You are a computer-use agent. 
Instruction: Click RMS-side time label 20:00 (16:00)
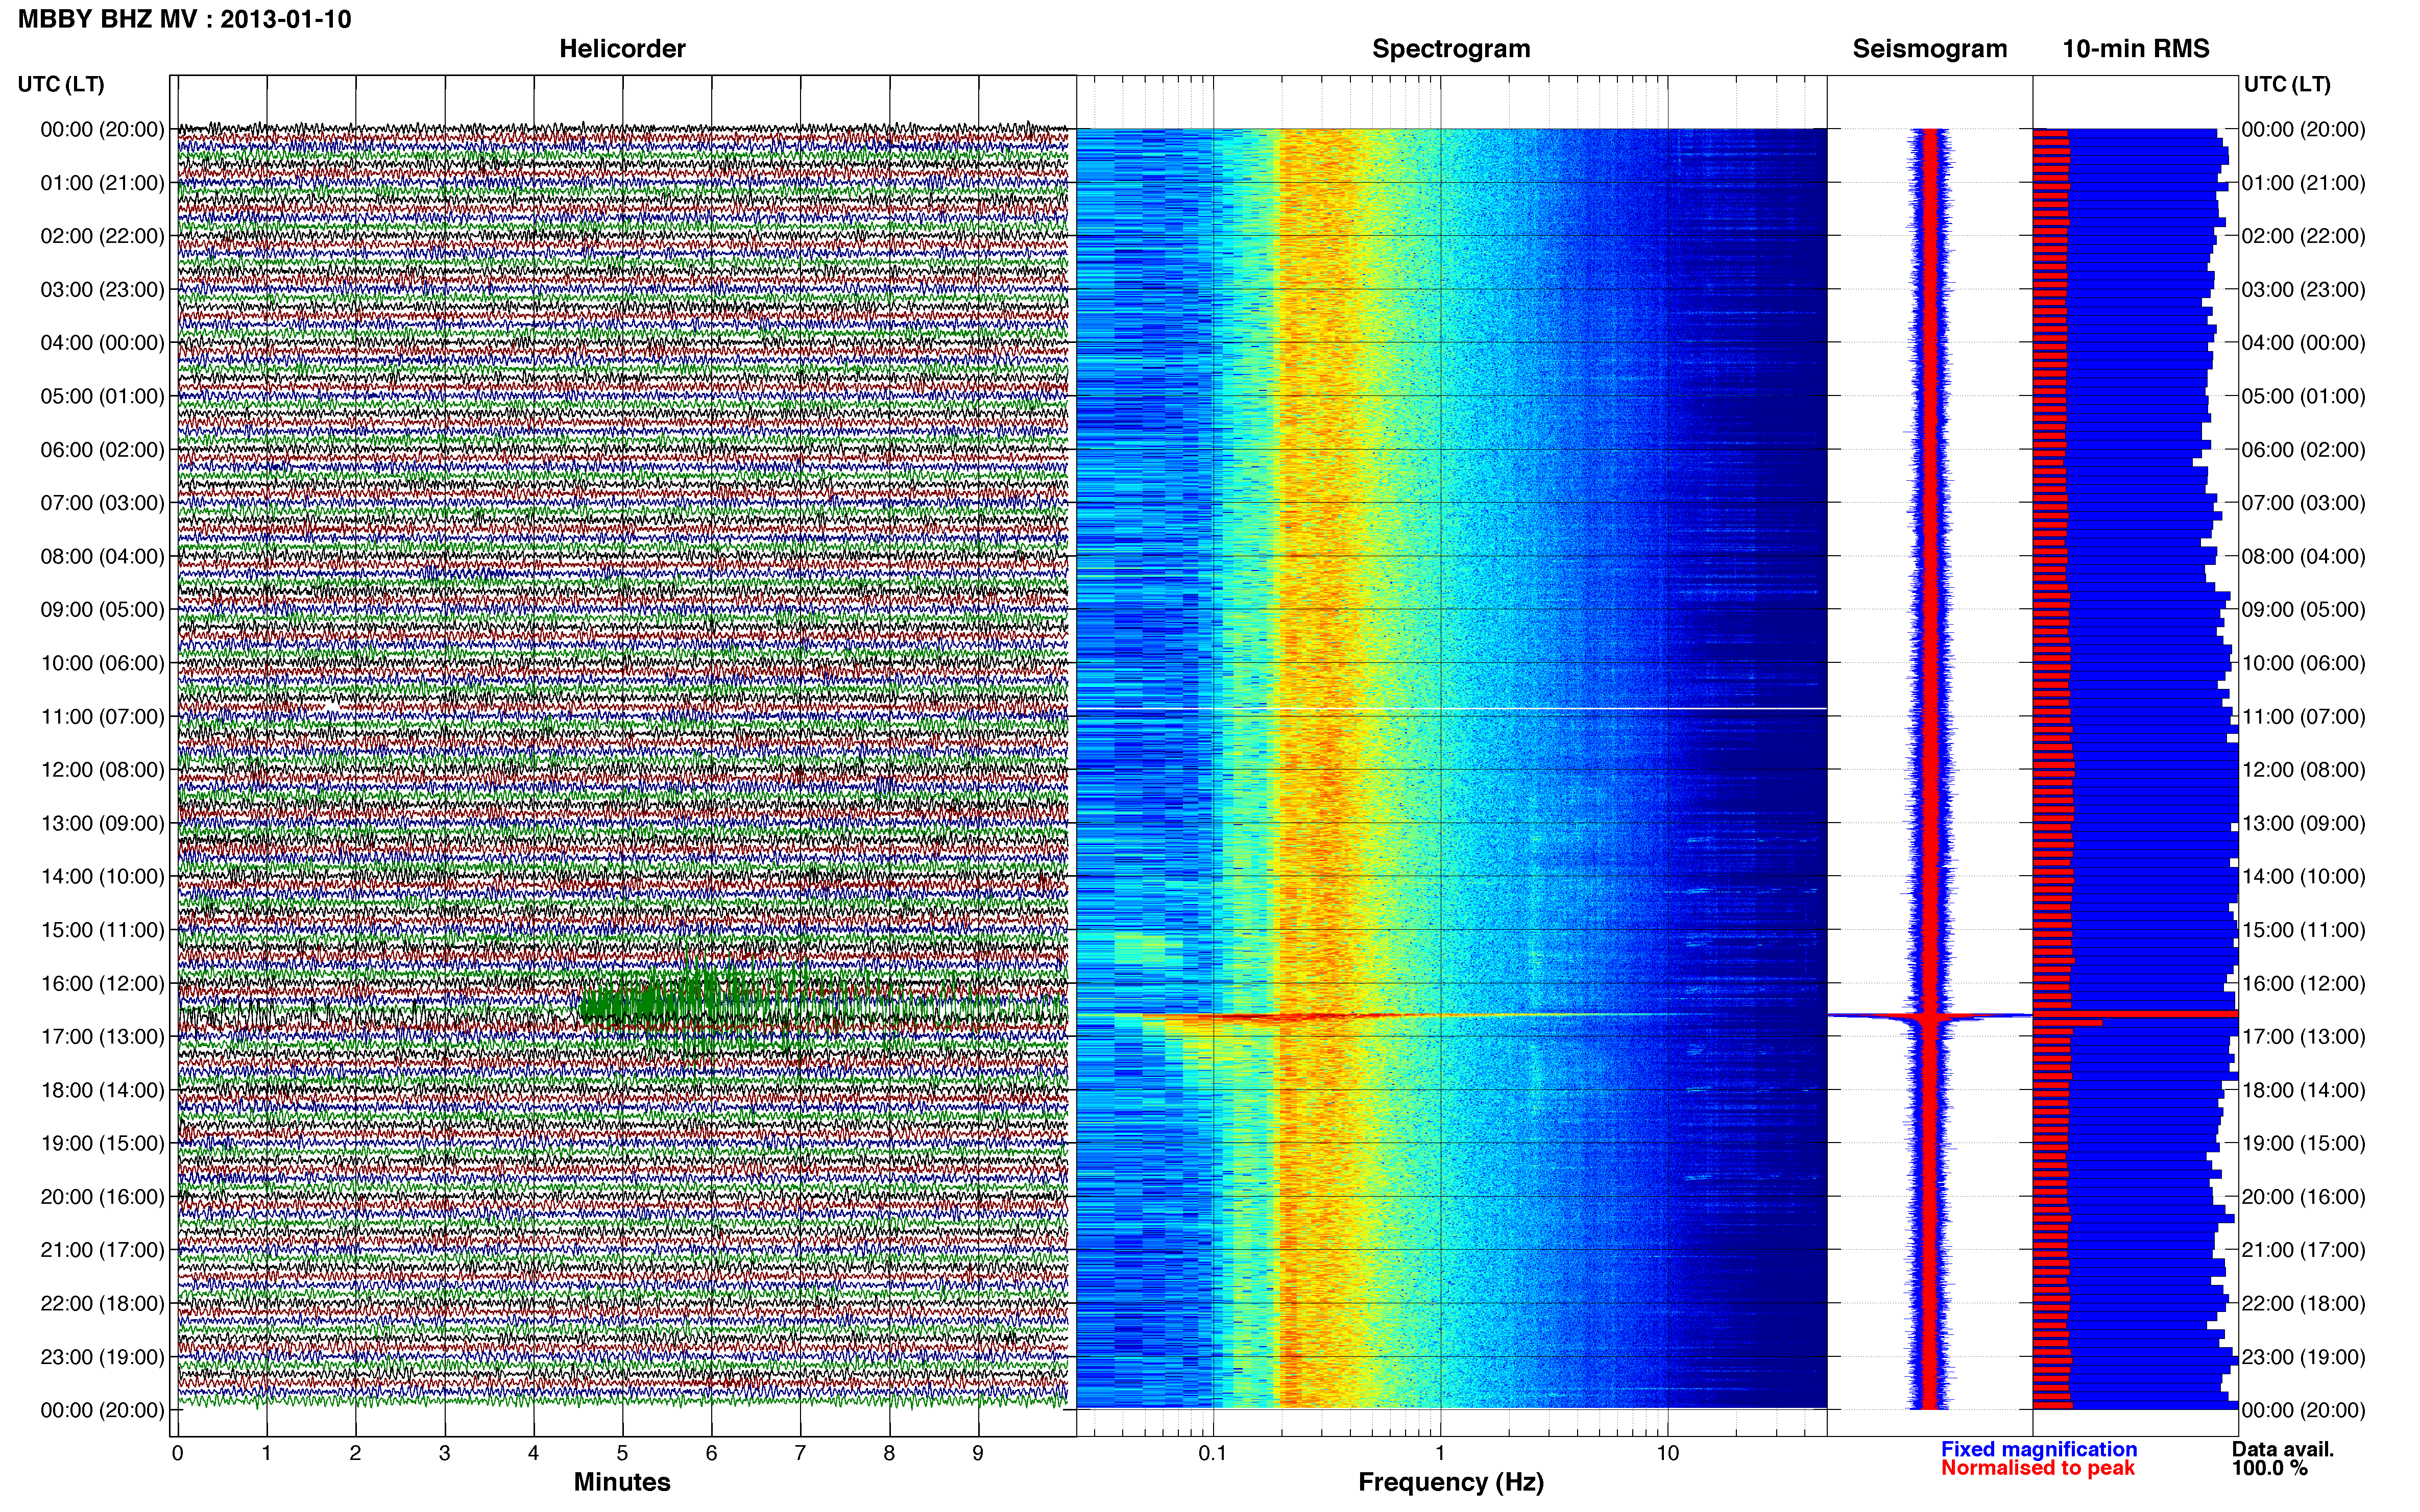[2303, 1197]
